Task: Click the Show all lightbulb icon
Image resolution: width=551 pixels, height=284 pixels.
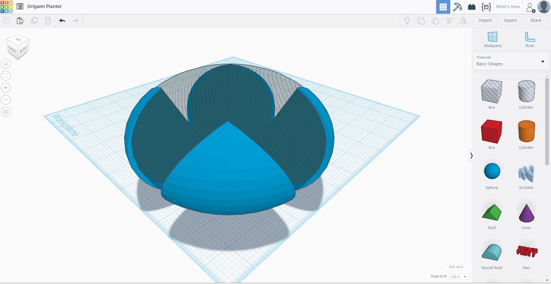Action: (x=407, y=21)
